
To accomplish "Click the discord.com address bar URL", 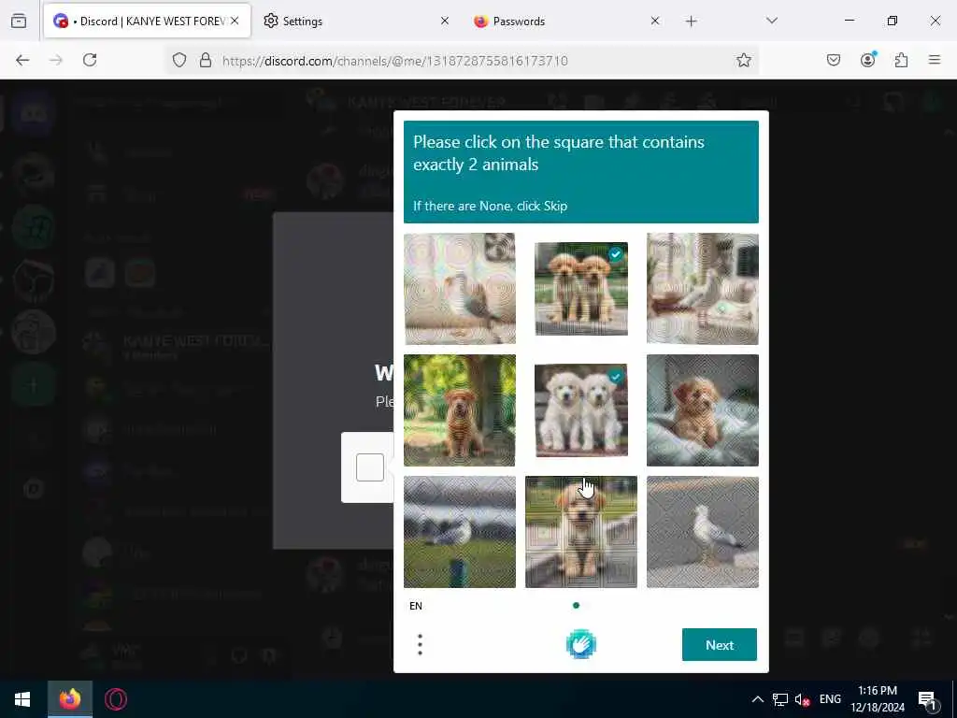I will [395, 61].
